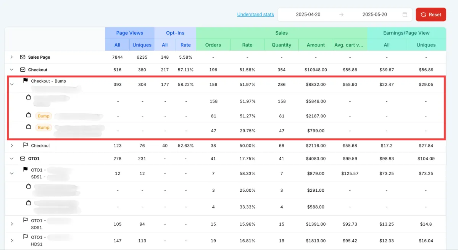Click the Sales group header
The width and height of the screenshot is (458, 250).
pos(282,33)
